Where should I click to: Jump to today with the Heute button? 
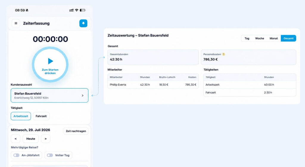31,139
